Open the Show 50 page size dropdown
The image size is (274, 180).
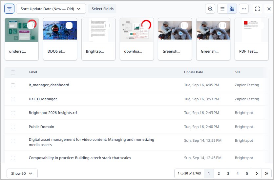coord(22,173)
